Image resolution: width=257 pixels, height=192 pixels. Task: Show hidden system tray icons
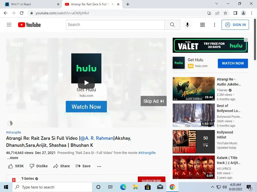[212, 187]
